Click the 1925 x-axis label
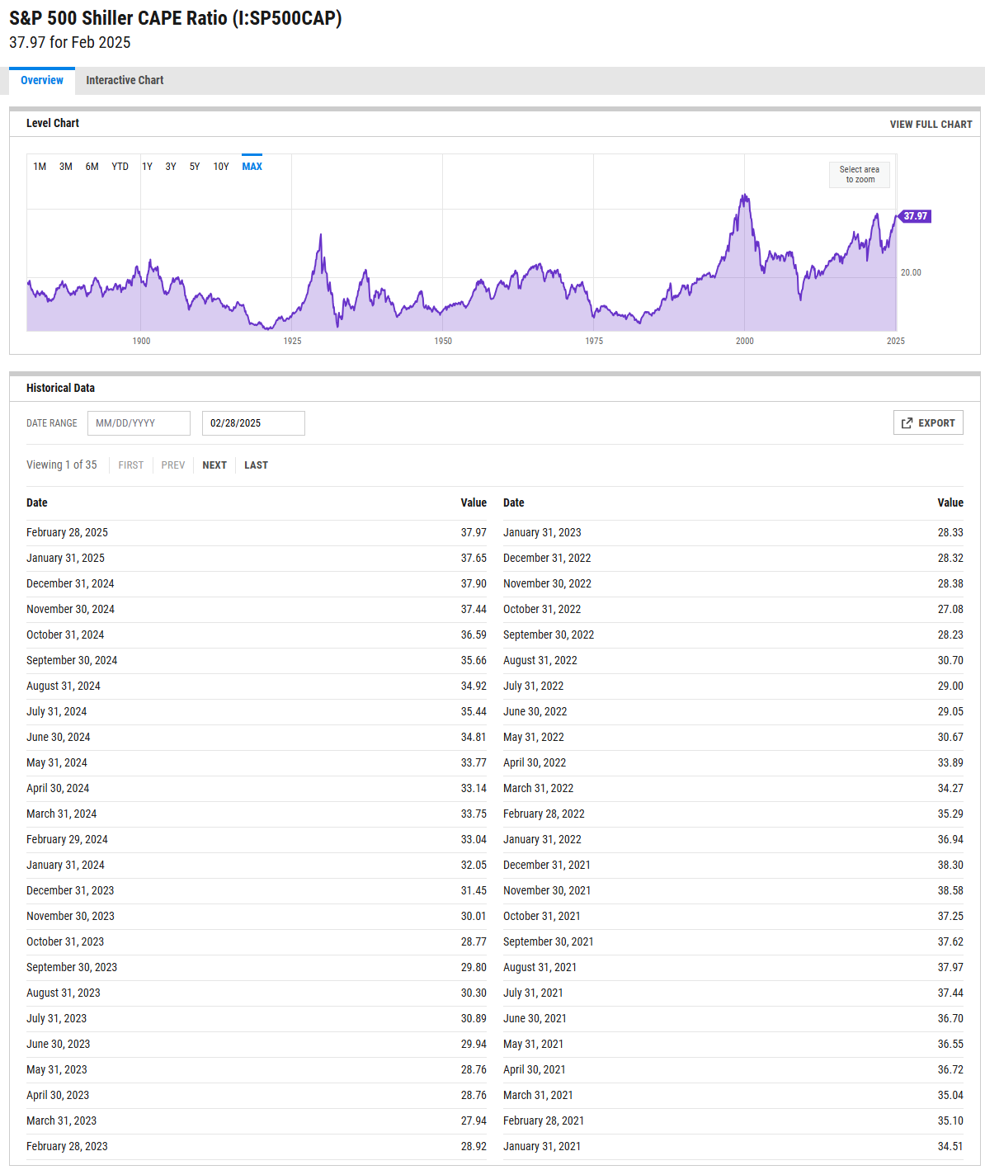985x1170 pixels. pyautogui.click(x=292, y=341)
